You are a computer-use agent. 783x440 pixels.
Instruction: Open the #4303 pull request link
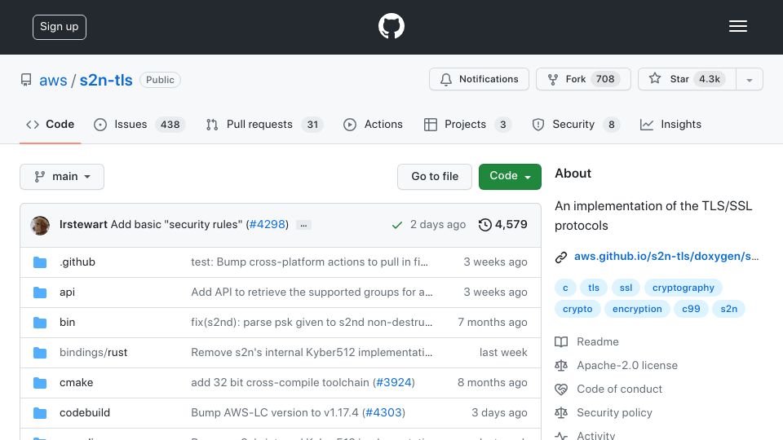click(x=383, y=412)
